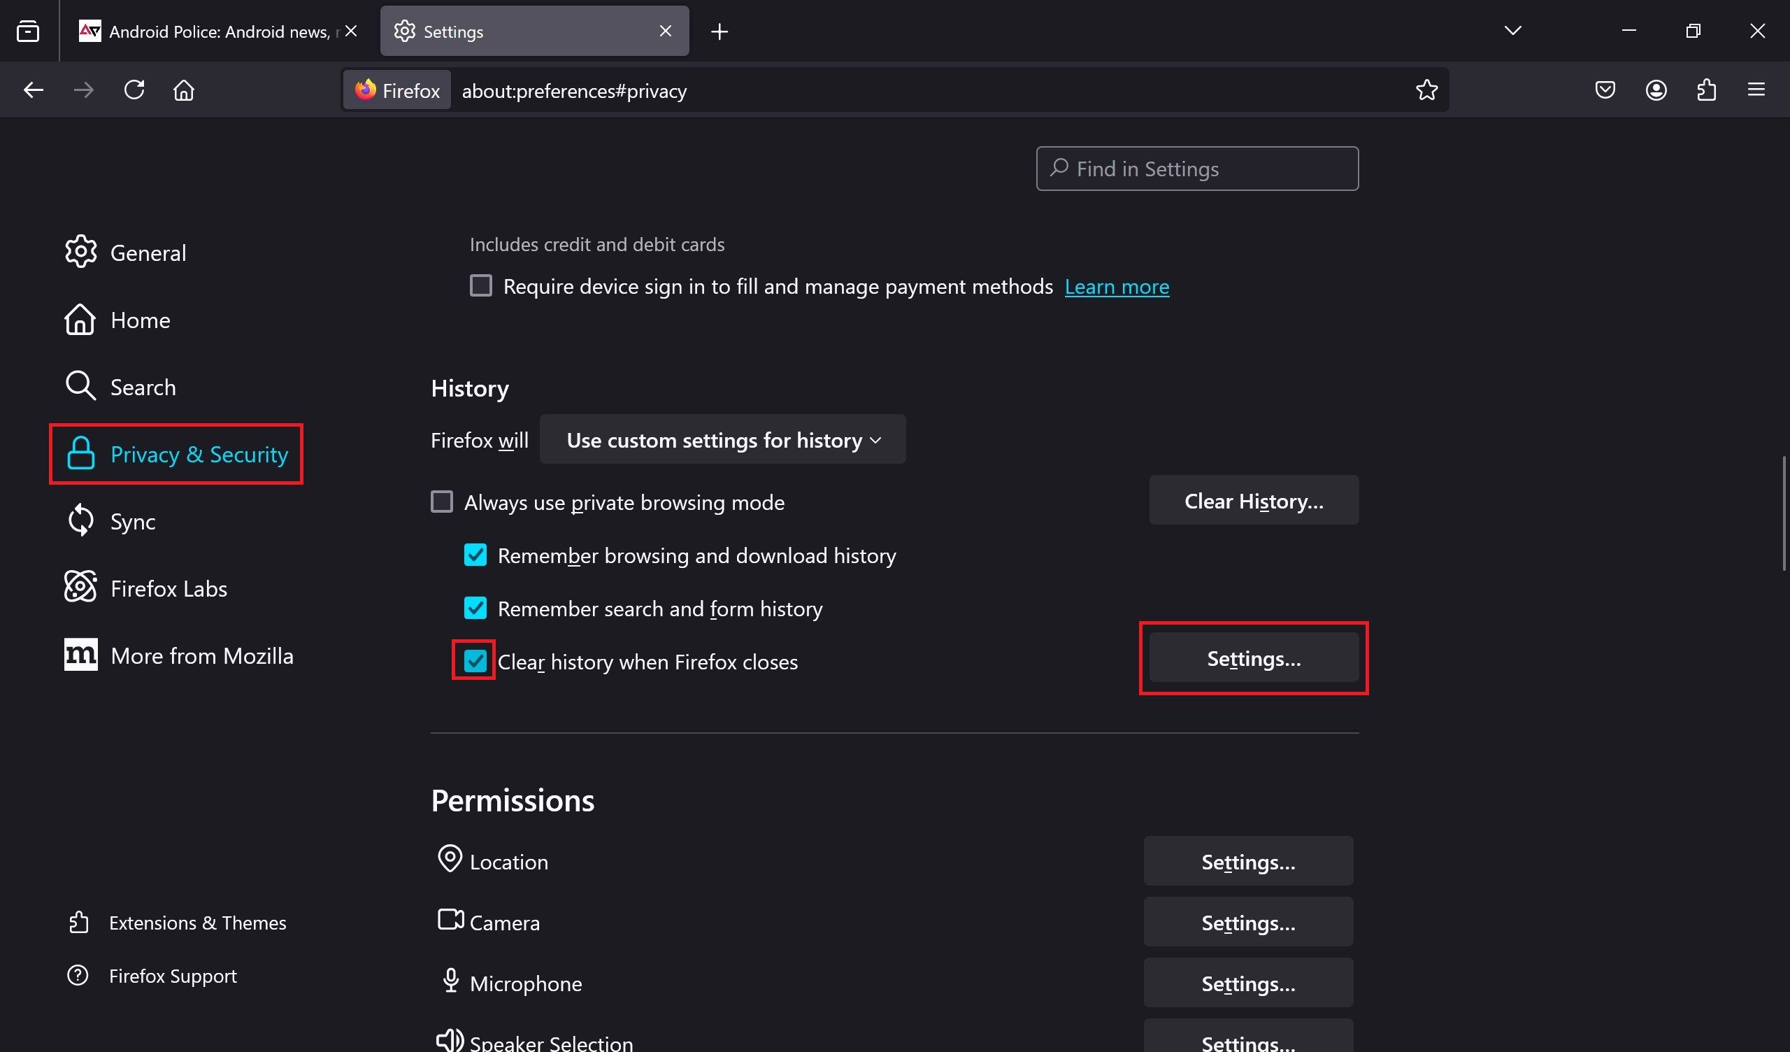The height and width of the screenshot is (1052, 1790).
Task: Click the Privacy & Security lock icon
Action: [x=80, y=455]
